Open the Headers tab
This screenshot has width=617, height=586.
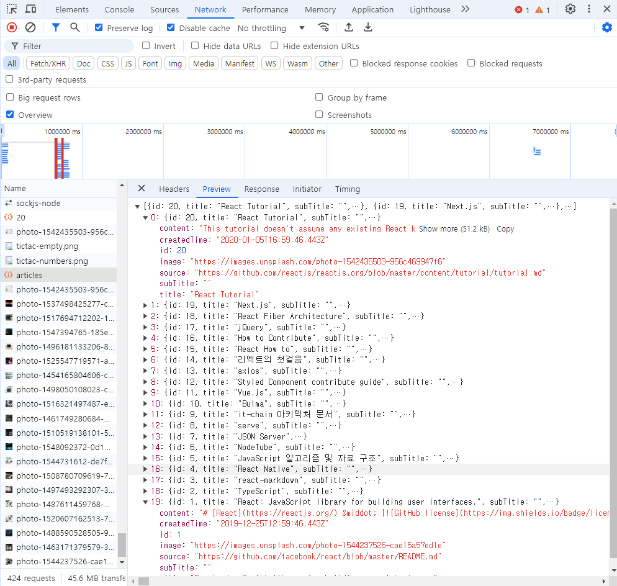point(174,189)
